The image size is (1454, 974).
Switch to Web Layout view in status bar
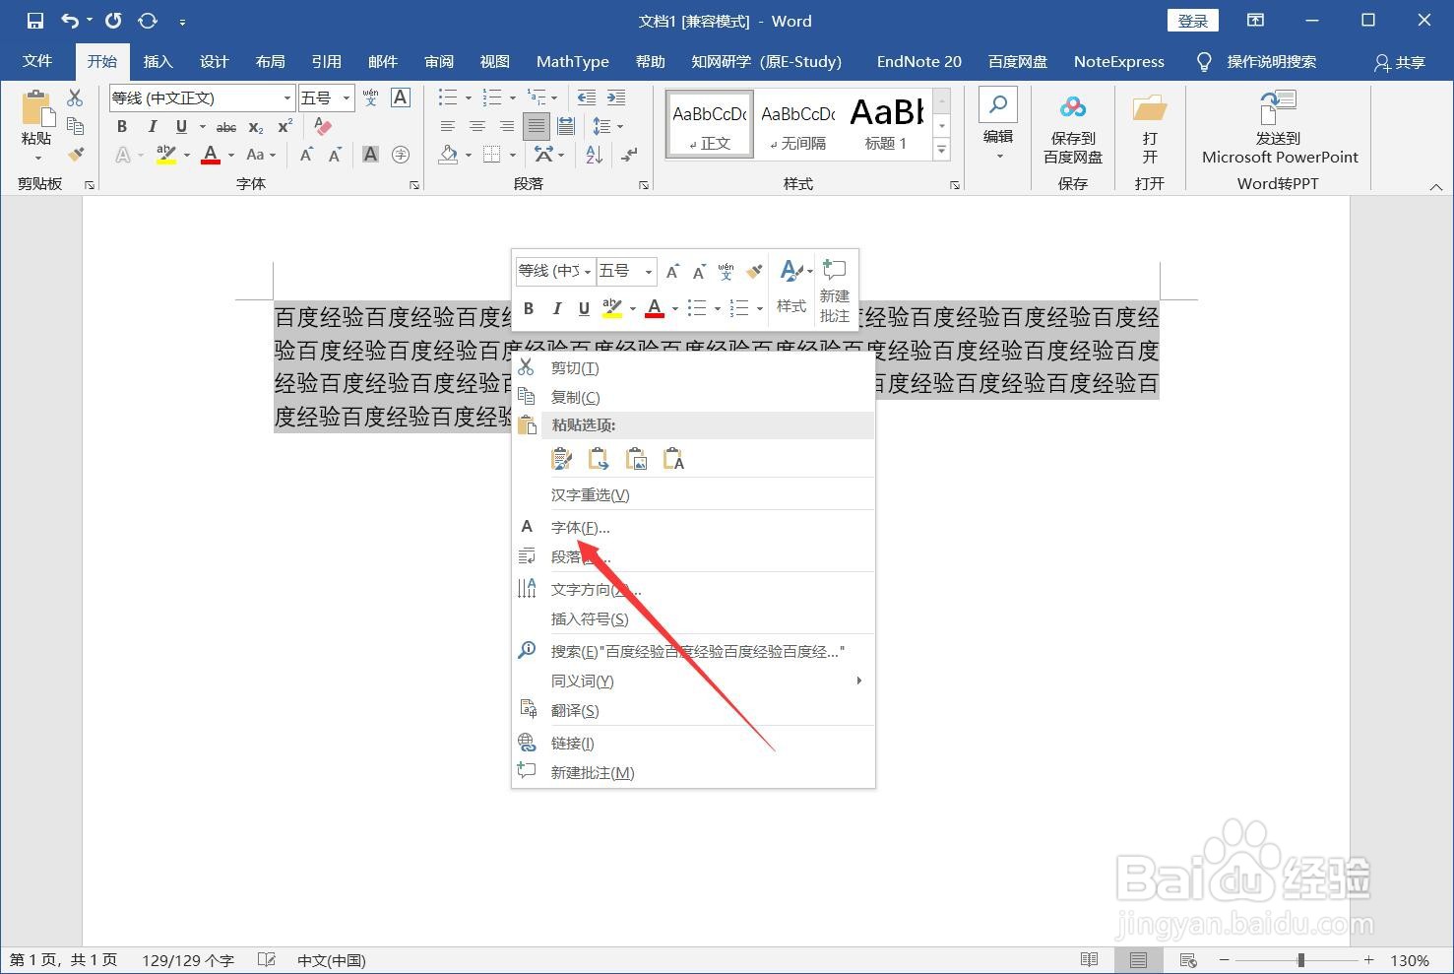click(x=1188, y=960)
